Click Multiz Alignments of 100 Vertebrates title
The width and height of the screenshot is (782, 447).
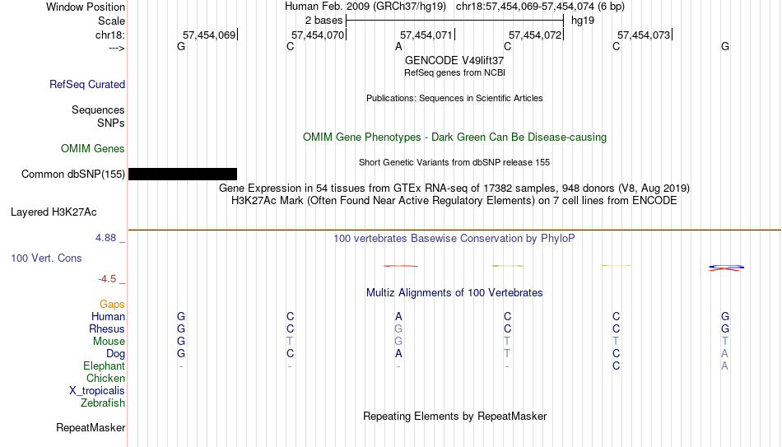454,293
